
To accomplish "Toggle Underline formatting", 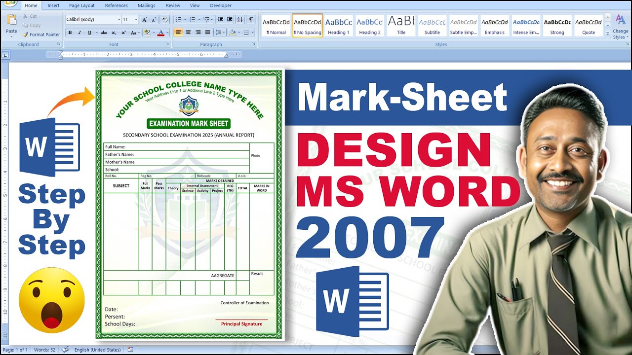I will click(89, 33).
